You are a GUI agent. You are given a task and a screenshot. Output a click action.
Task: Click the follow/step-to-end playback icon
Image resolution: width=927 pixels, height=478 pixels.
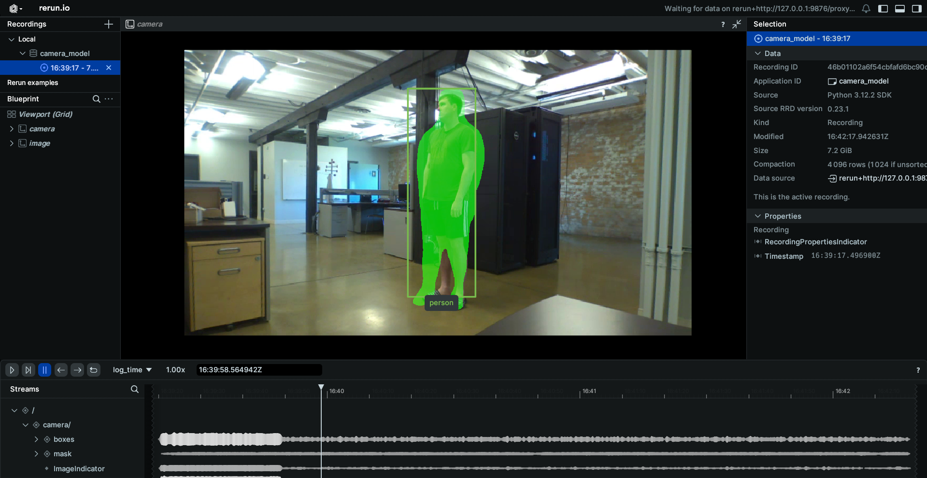tap(29, 370)
